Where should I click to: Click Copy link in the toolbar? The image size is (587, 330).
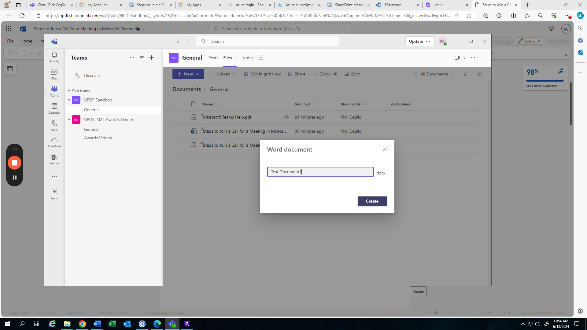pyautogui.click(x=325, y=74)
